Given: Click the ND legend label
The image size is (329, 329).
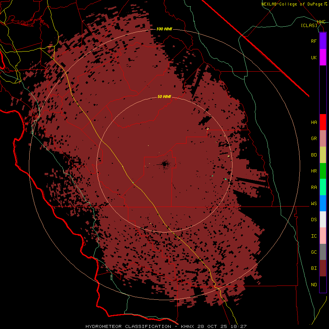Looking at the screenshot, I should (314, 285).
